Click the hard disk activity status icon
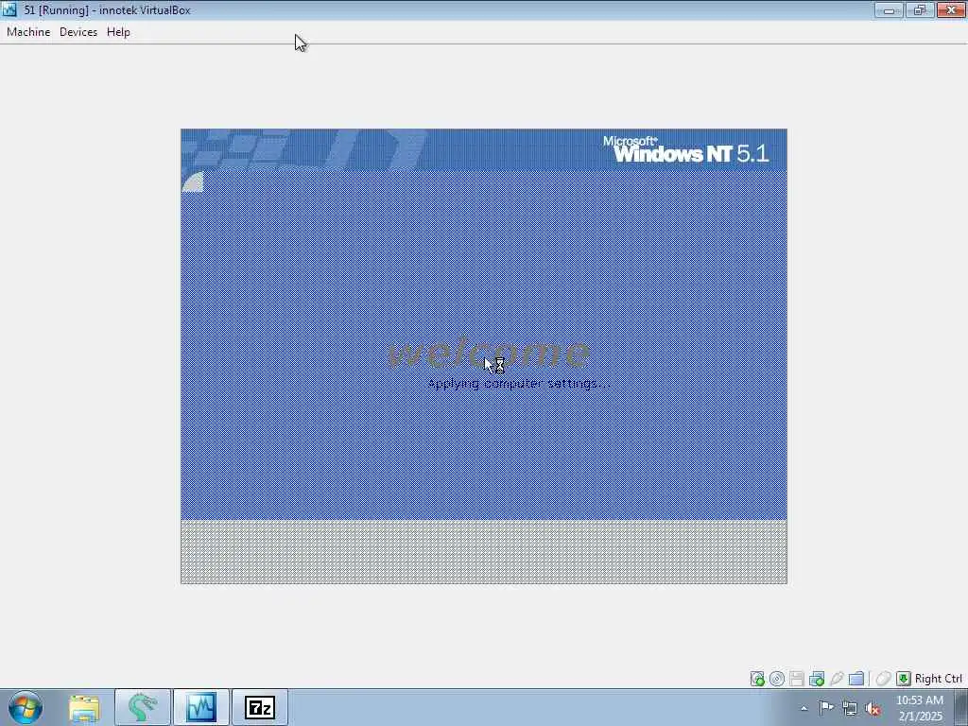This screenshot has height=726, width=968. [x=757, y=679]
